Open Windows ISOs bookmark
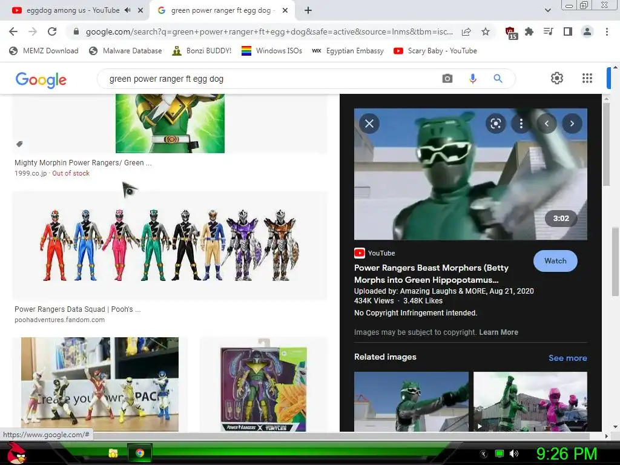Screen dimensions: 620x465 [272, 51]
